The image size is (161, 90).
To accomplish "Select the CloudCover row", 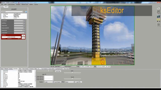I will [x=18, y=76].
